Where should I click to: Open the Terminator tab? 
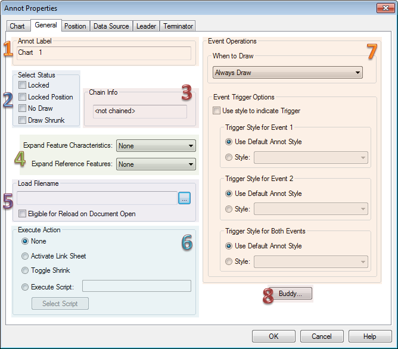178,26
